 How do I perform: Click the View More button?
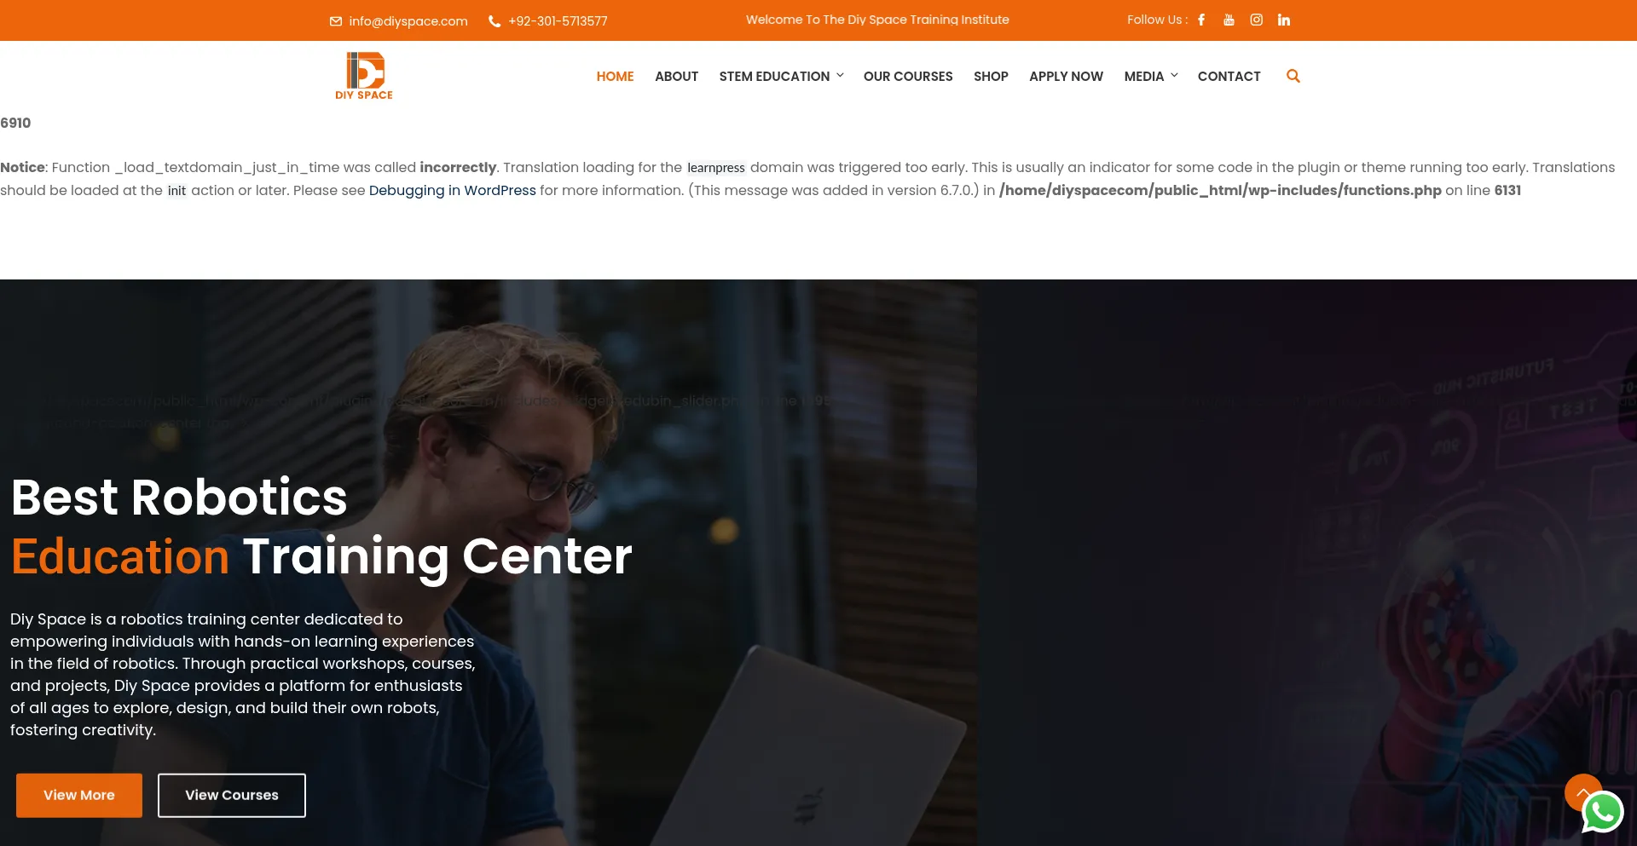79,795
